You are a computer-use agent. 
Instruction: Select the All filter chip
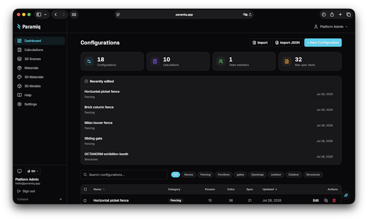pyautogui.click(x=175, y=174)
